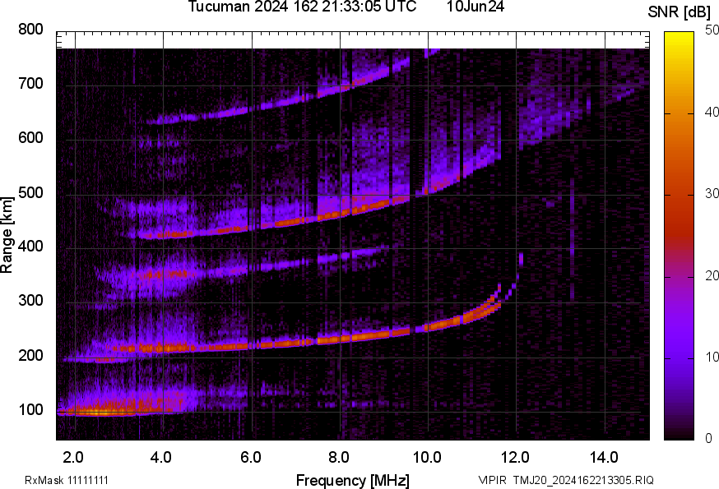719x489 pixels.
Task: Click the filename "TMJ20_2024162213305.RIQ"
Action: click(x=583, y=480)
